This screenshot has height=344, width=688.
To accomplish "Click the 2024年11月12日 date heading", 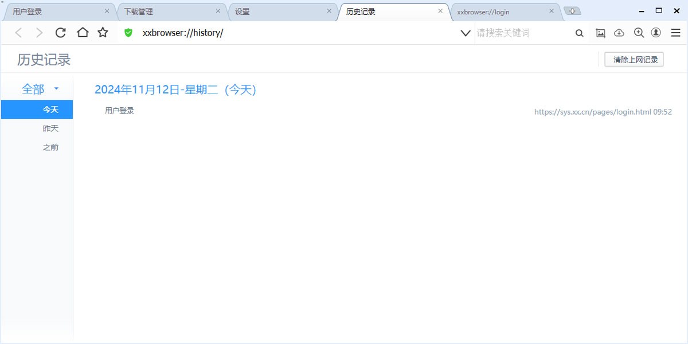I will (175, 89).
